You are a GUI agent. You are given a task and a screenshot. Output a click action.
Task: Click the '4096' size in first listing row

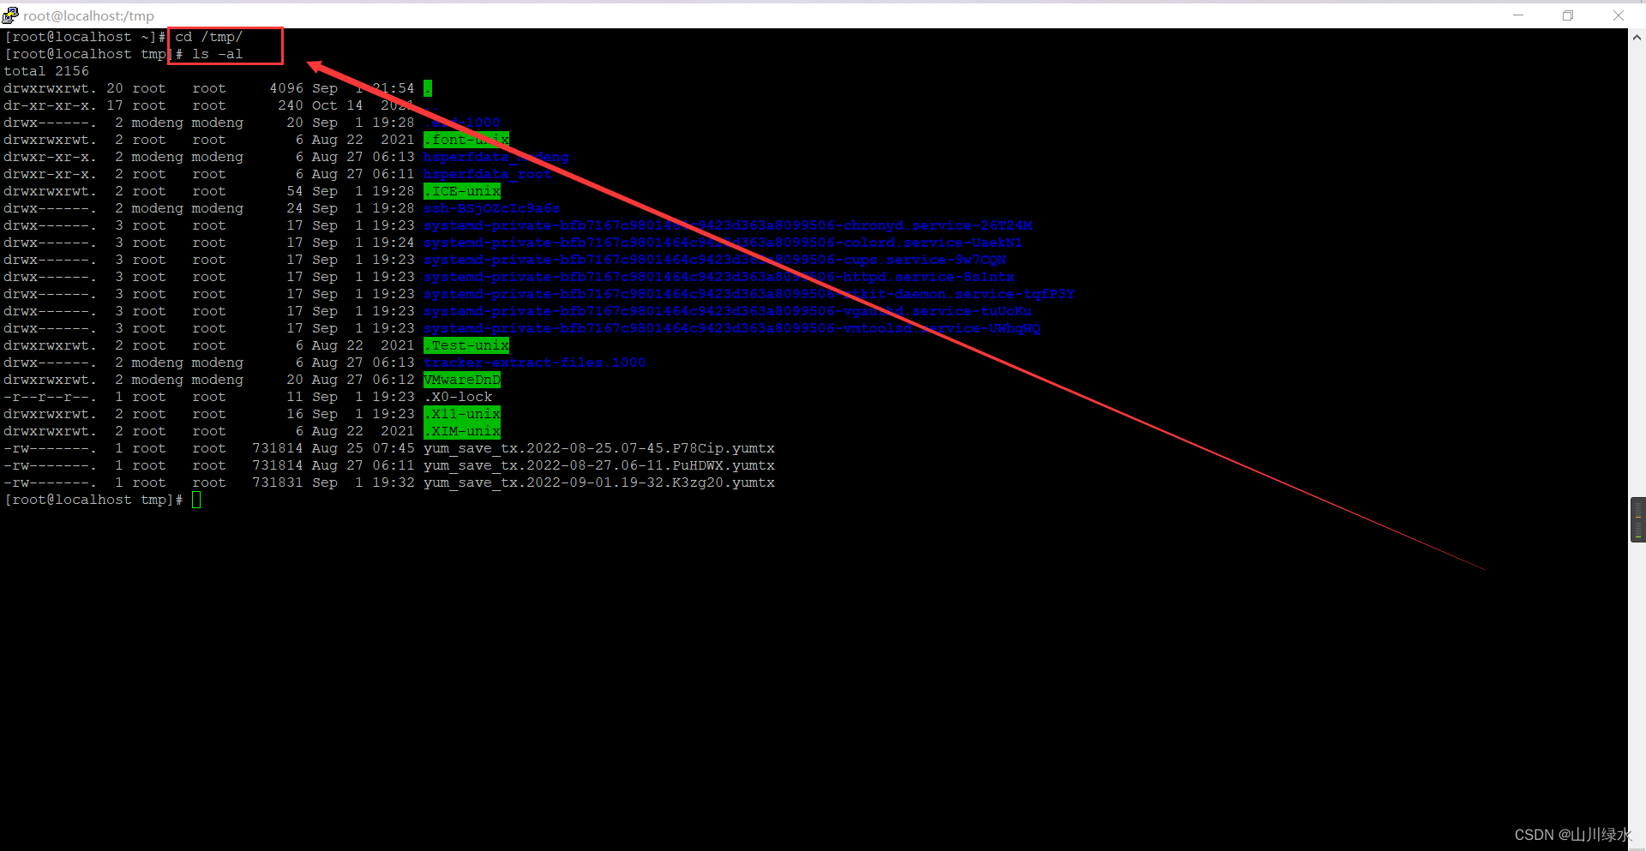286,88
